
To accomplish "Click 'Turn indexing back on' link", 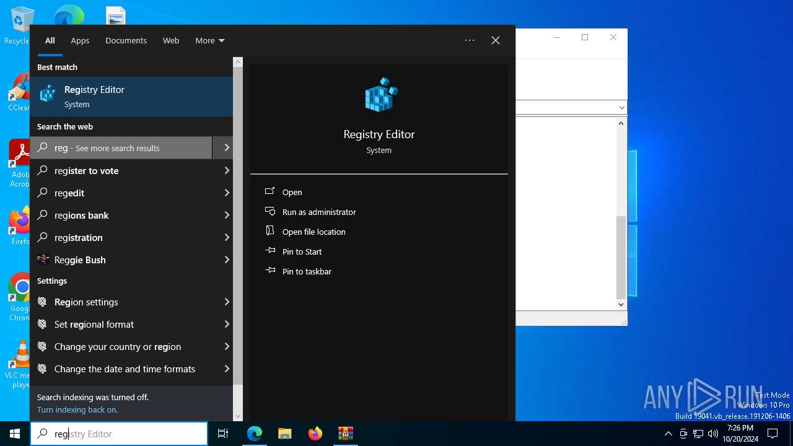I will click(77, 409).
